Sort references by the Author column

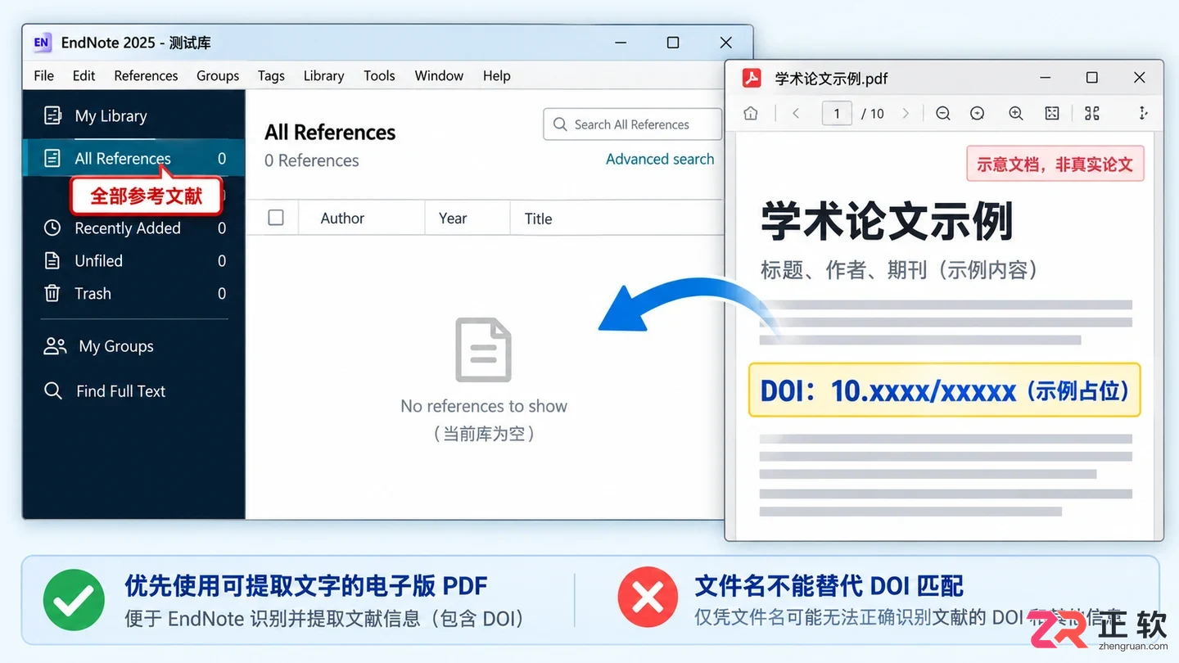pyautogui.click(x=342, y=219)
